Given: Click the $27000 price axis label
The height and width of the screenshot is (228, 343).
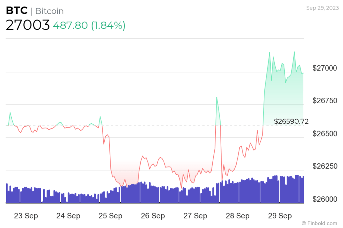Looking at the screenshot, I should (x=324, y=68).
